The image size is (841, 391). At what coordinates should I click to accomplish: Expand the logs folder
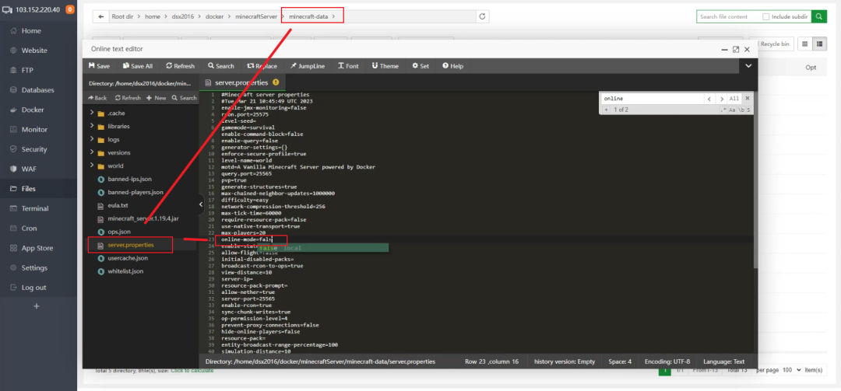point(92,139)
